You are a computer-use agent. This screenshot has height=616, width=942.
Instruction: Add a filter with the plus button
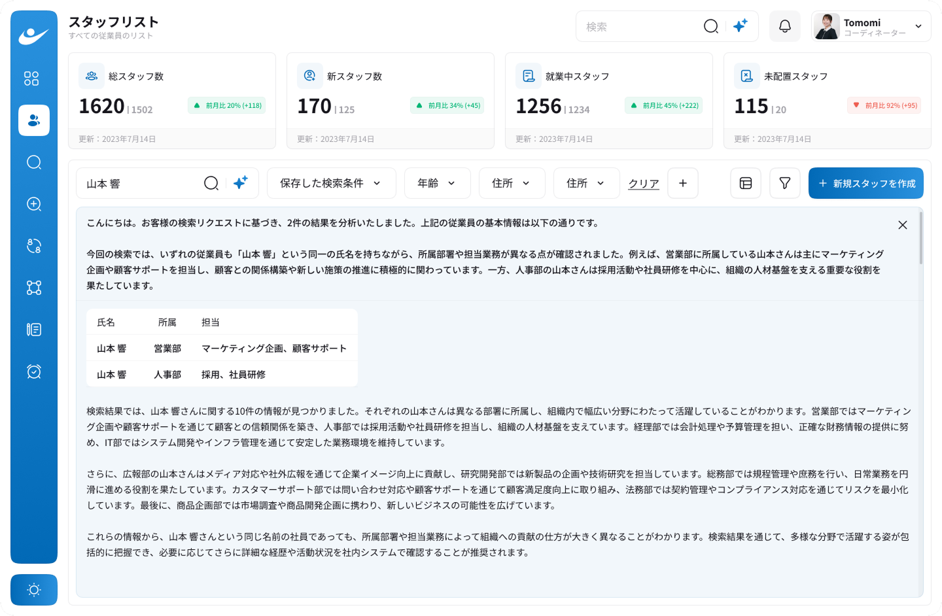[x=682, y=183]
